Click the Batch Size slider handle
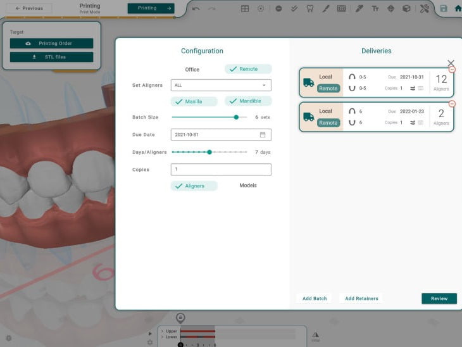Viewport: 462px width, 347px height. tap(236, 117)
